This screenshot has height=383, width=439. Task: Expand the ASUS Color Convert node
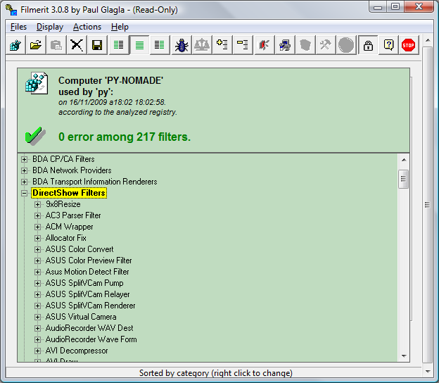37,249
